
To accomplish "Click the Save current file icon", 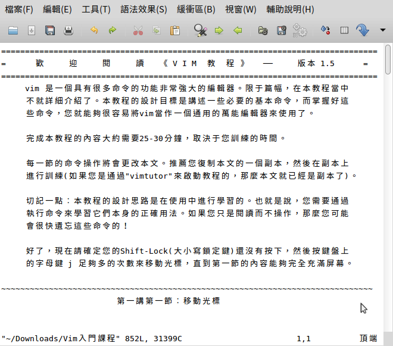I will (32, 30).
